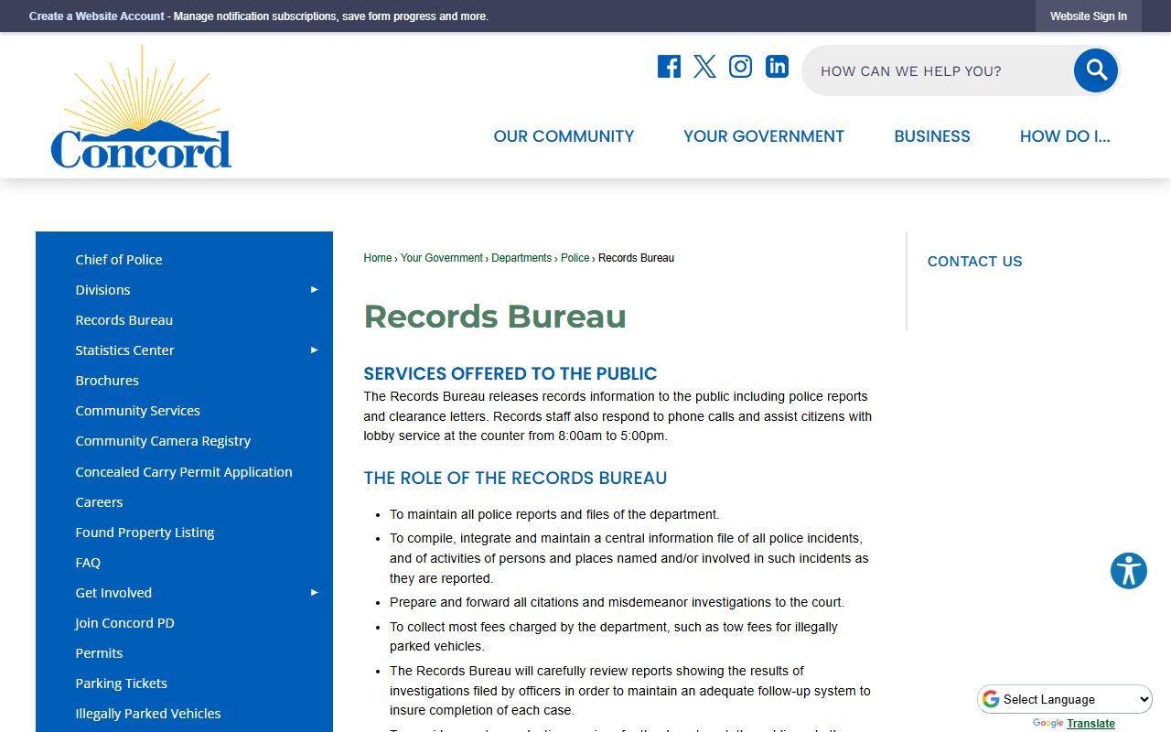Focus the 'How can we help you?' search field
This screenshot has height=732, width=1171.
938,70
